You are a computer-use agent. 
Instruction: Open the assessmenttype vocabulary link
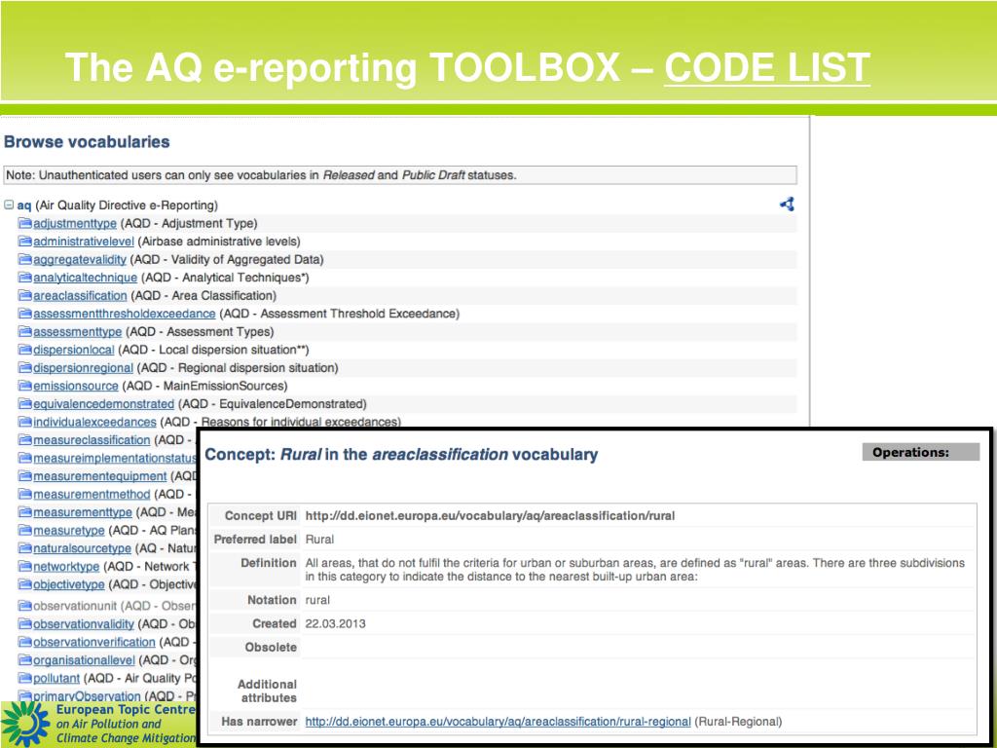[x=78, y=331]
